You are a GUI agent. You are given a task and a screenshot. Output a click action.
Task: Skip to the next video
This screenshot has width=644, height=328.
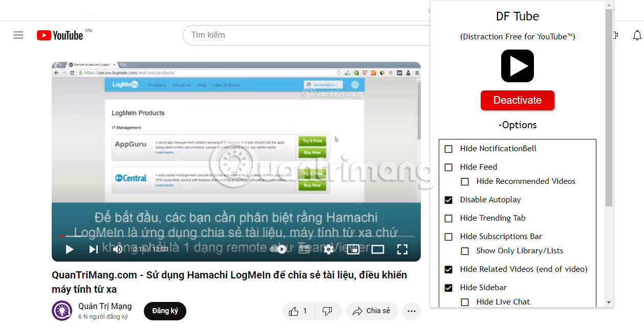click(x=93, y=249)
